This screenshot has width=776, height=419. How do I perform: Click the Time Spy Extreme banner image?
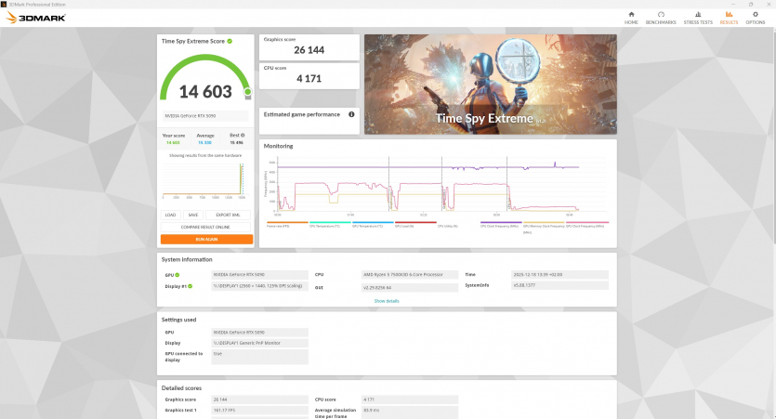(x=490, y=85)
